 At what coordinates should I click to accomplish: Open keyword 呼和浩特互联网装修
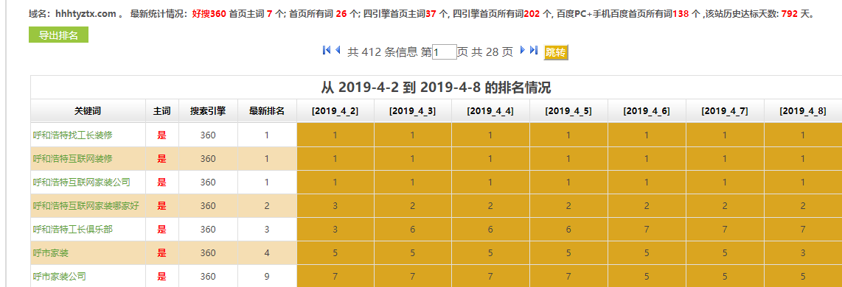(72, 159)
